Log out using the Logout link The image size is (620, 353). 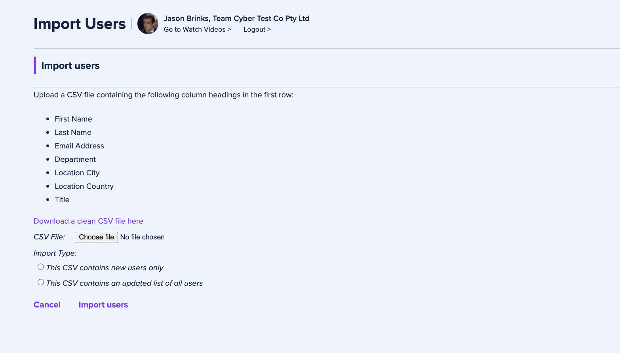click(x=257, y=29)
